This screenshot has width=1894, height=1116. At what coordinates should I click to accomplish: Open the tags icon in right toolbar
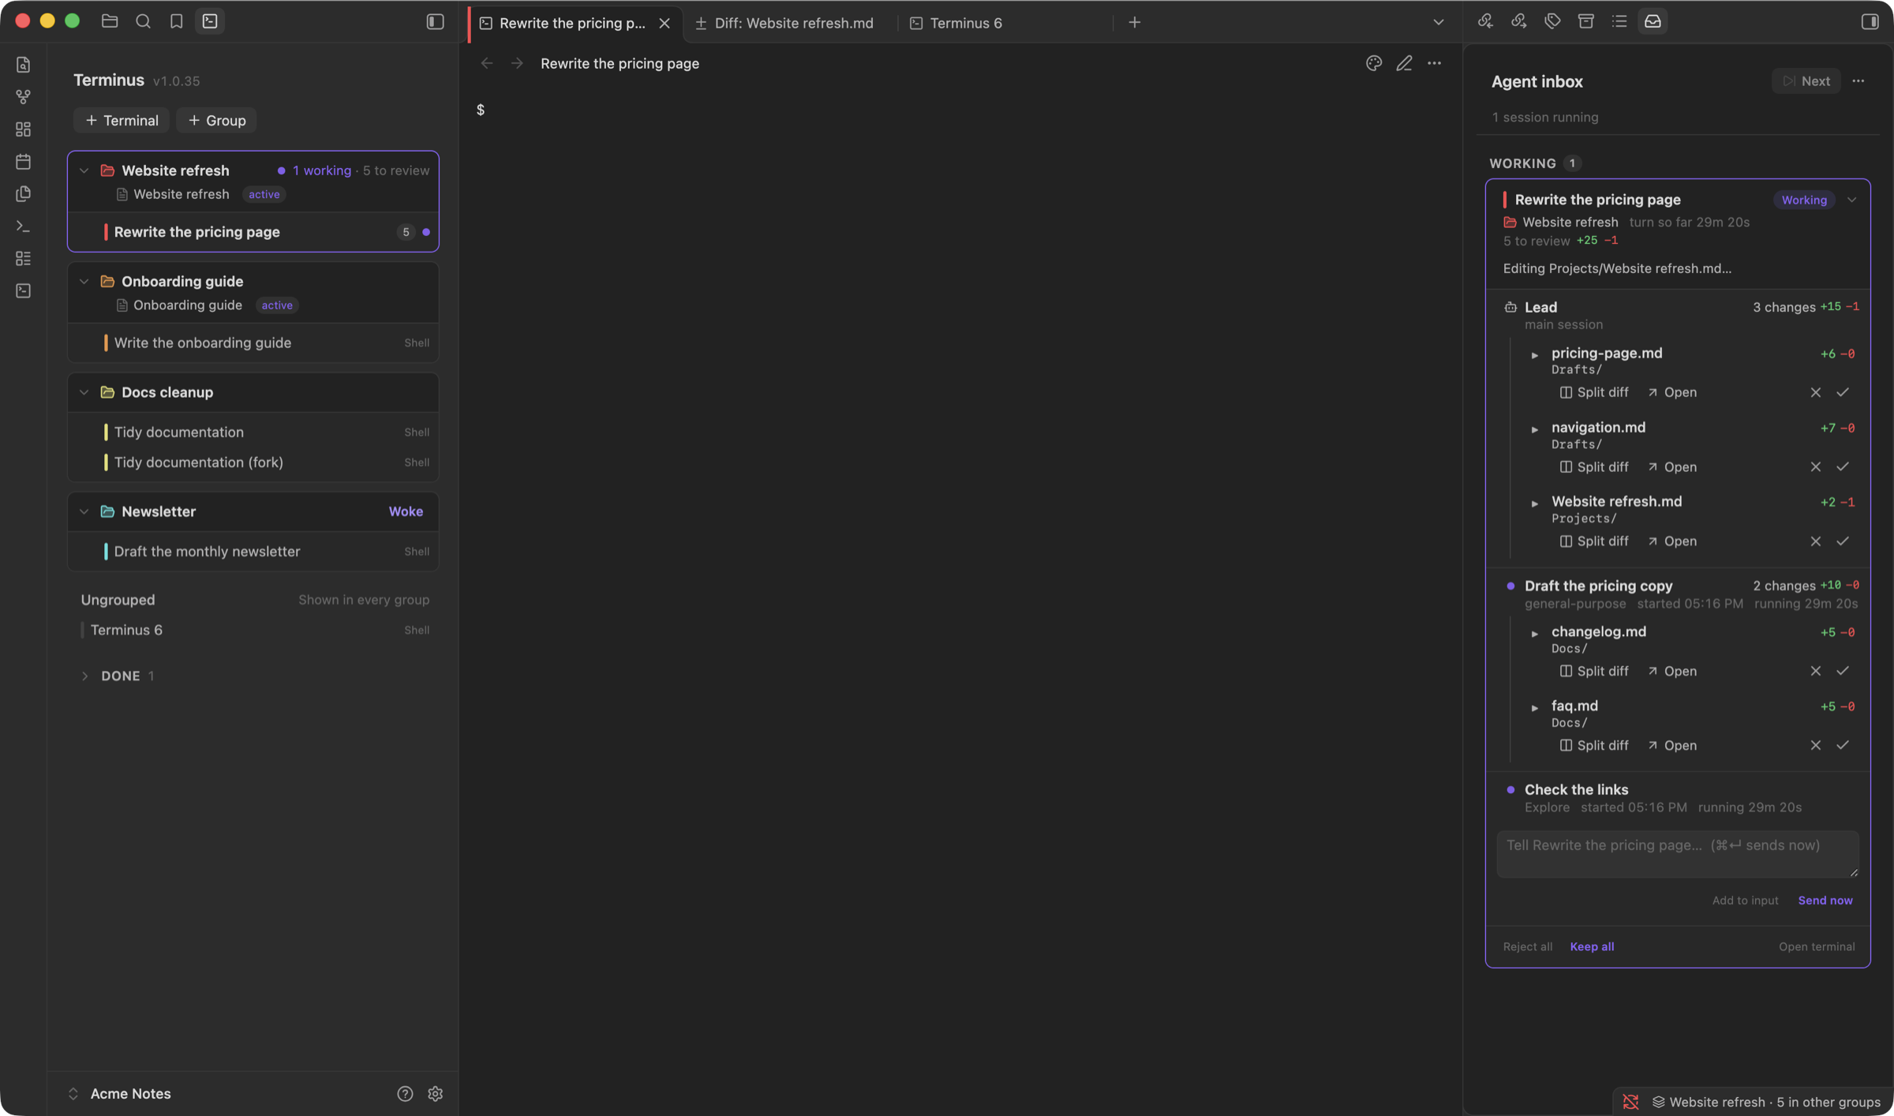pyautogui.click(x=1552, y=21)
